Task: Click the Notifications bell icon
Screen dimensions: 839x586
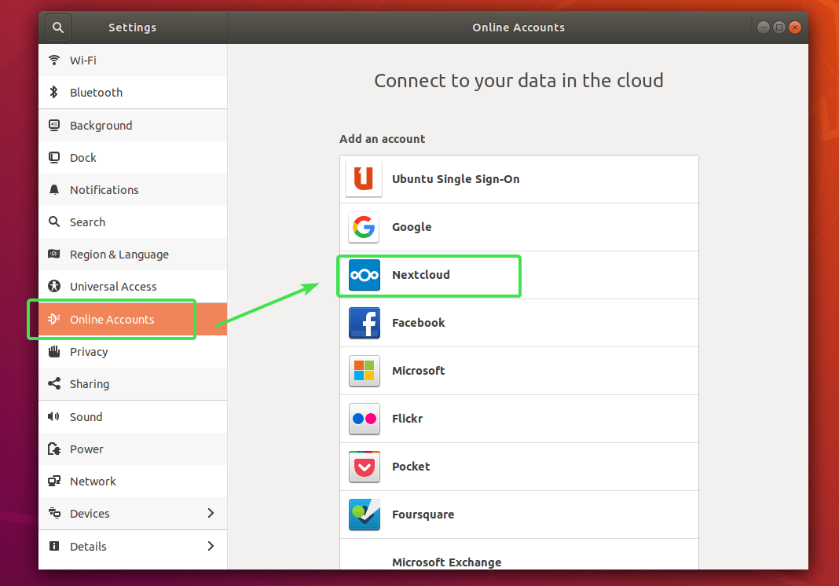Action: point(54,189)
